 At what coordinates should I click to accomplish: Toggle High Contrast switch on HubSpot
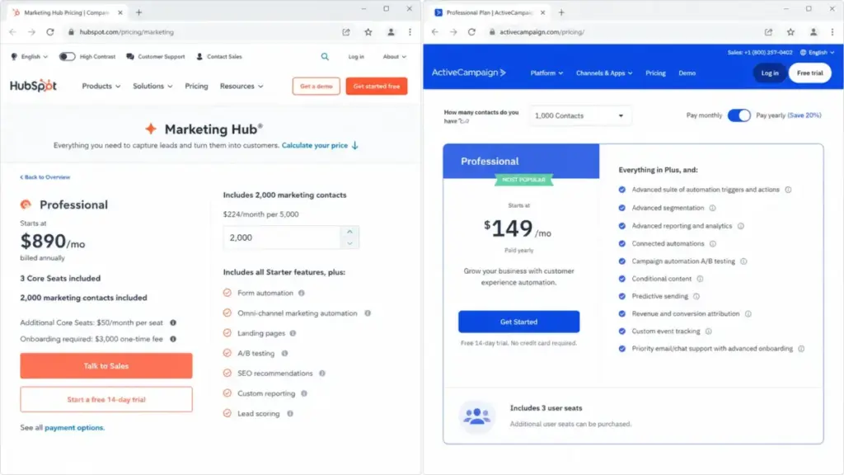tap(67, 57)
